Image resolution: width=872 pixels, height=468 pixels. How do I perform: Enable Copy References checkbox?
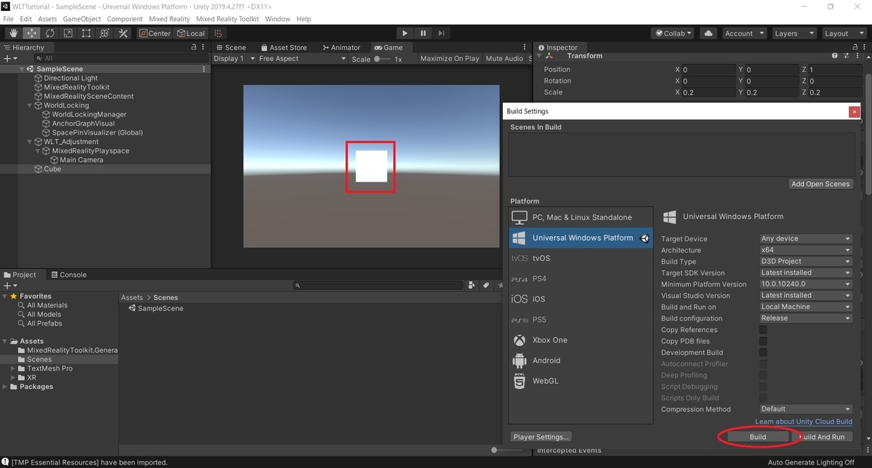[x=763, y=330]
